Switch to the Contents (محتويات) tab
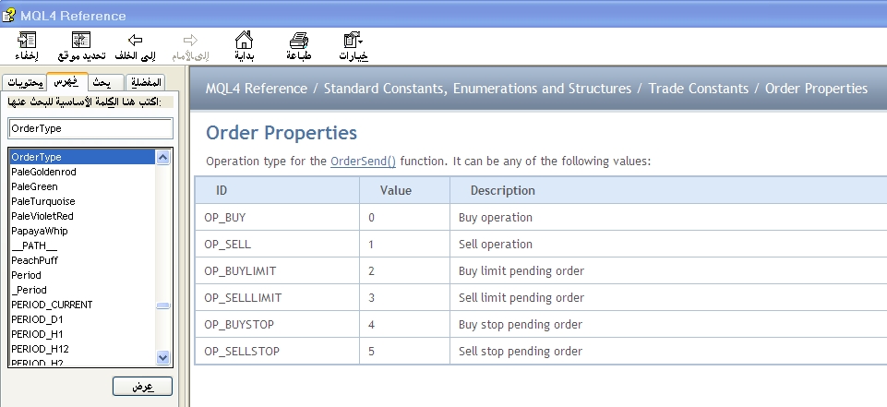 point(26,82)
